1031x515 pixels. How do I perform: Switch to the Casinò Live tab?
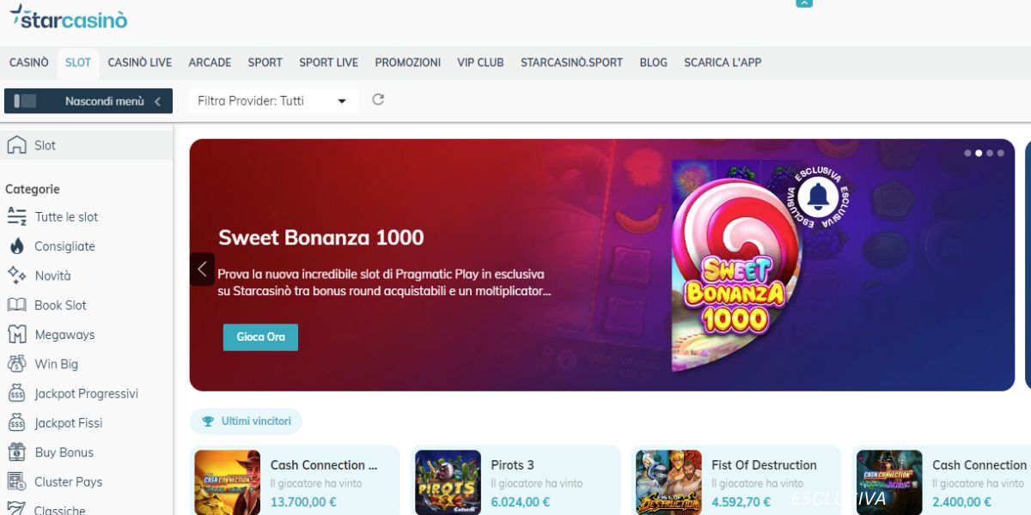[139, 63]
